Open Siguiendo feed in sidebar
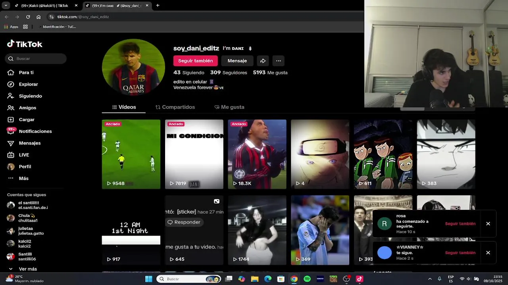The width and height of the screenshot is (508, 285). [x=30, y=96]
